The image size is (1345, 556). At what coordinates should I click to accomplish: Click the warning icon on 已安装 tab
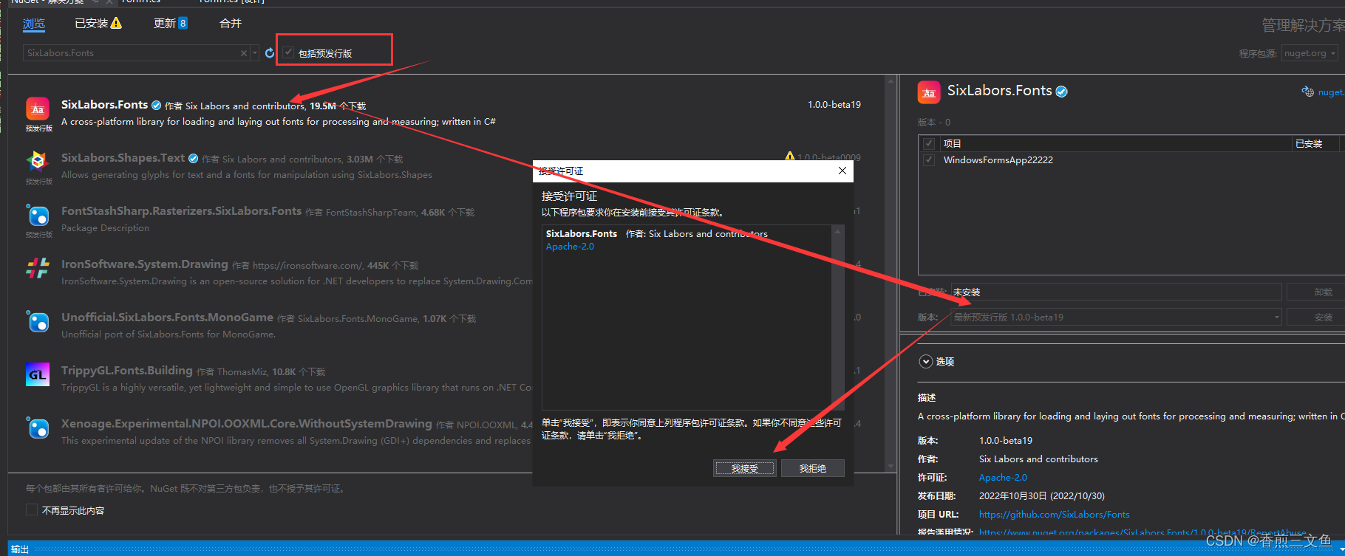116,24
